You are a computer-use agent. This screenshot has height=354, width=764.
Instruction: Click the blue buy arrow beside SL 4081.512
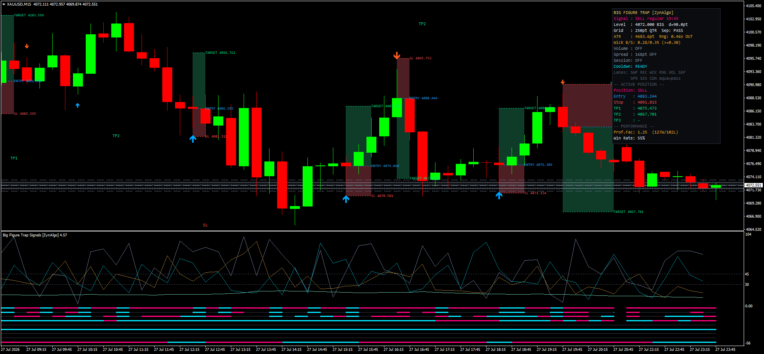click(193, 139)
